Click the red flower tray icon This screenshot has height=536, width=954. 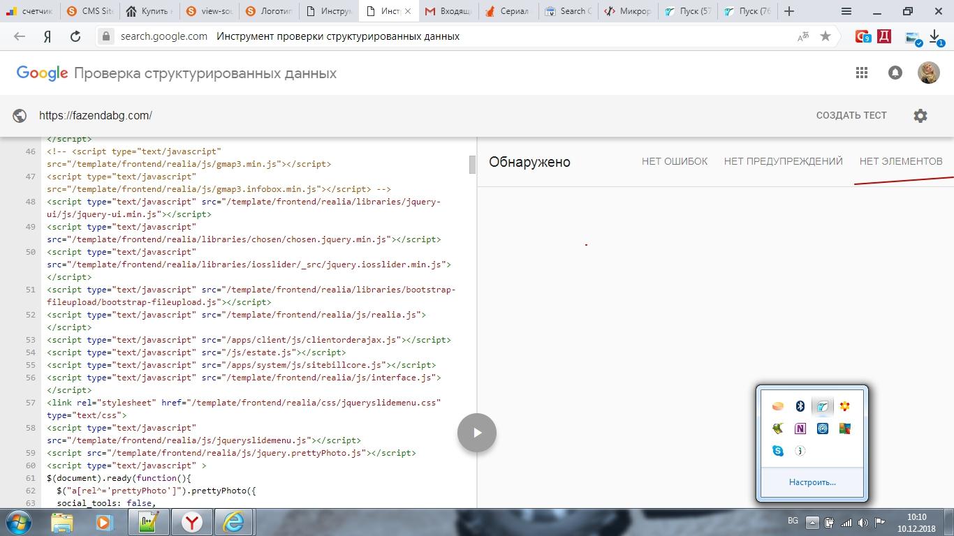845,406
